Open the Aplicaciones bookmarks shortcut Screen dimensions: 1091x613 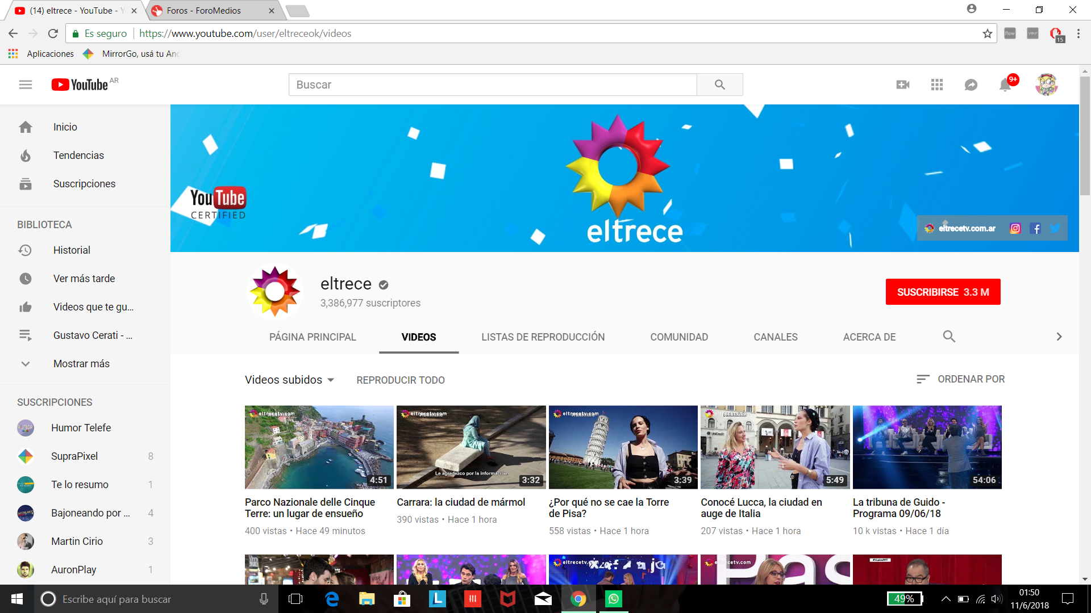click(x=41, y=53)
